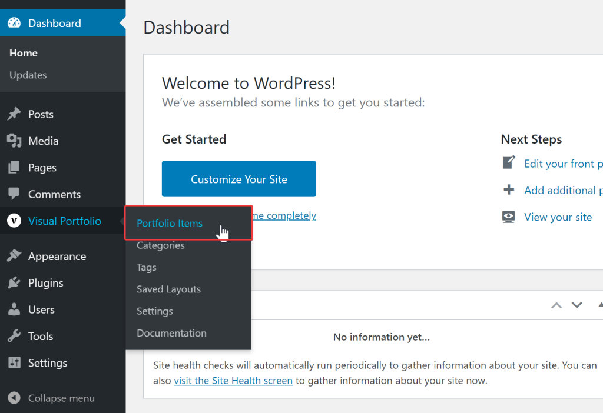Viewport: 603px width, 413px height.
Task: Open the Appearance menu
Action: point(62,256)
